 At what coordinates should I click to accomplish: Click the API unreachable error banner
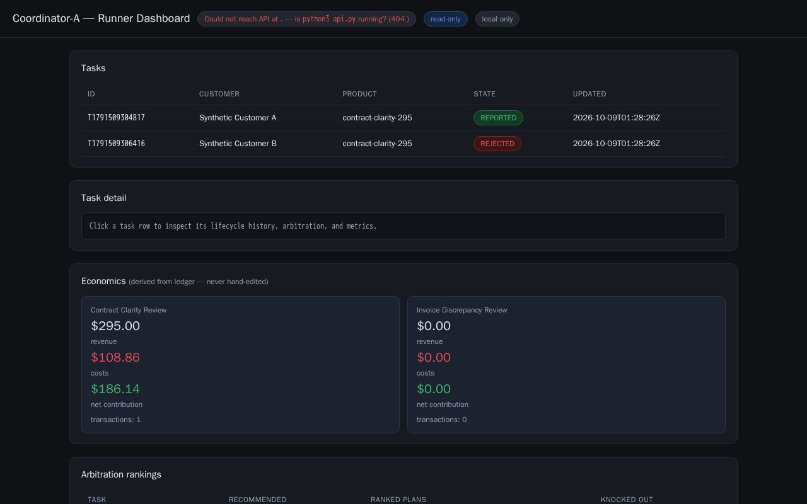click(306, 19)
